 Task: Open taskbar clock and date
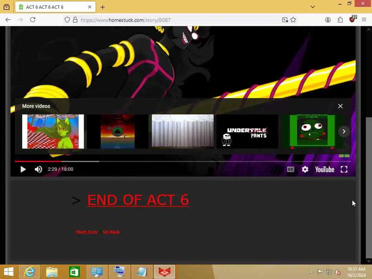pyautogui.click(x=356, y=272)
